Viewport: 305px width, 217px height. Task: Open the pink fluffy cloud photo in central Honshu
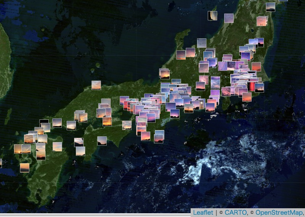tap(204, 79)
